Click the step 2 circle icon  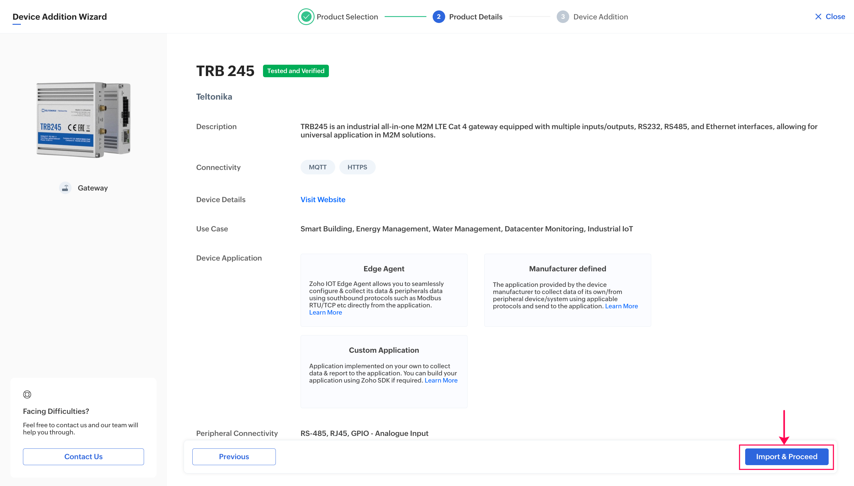[x=439, y=17]
